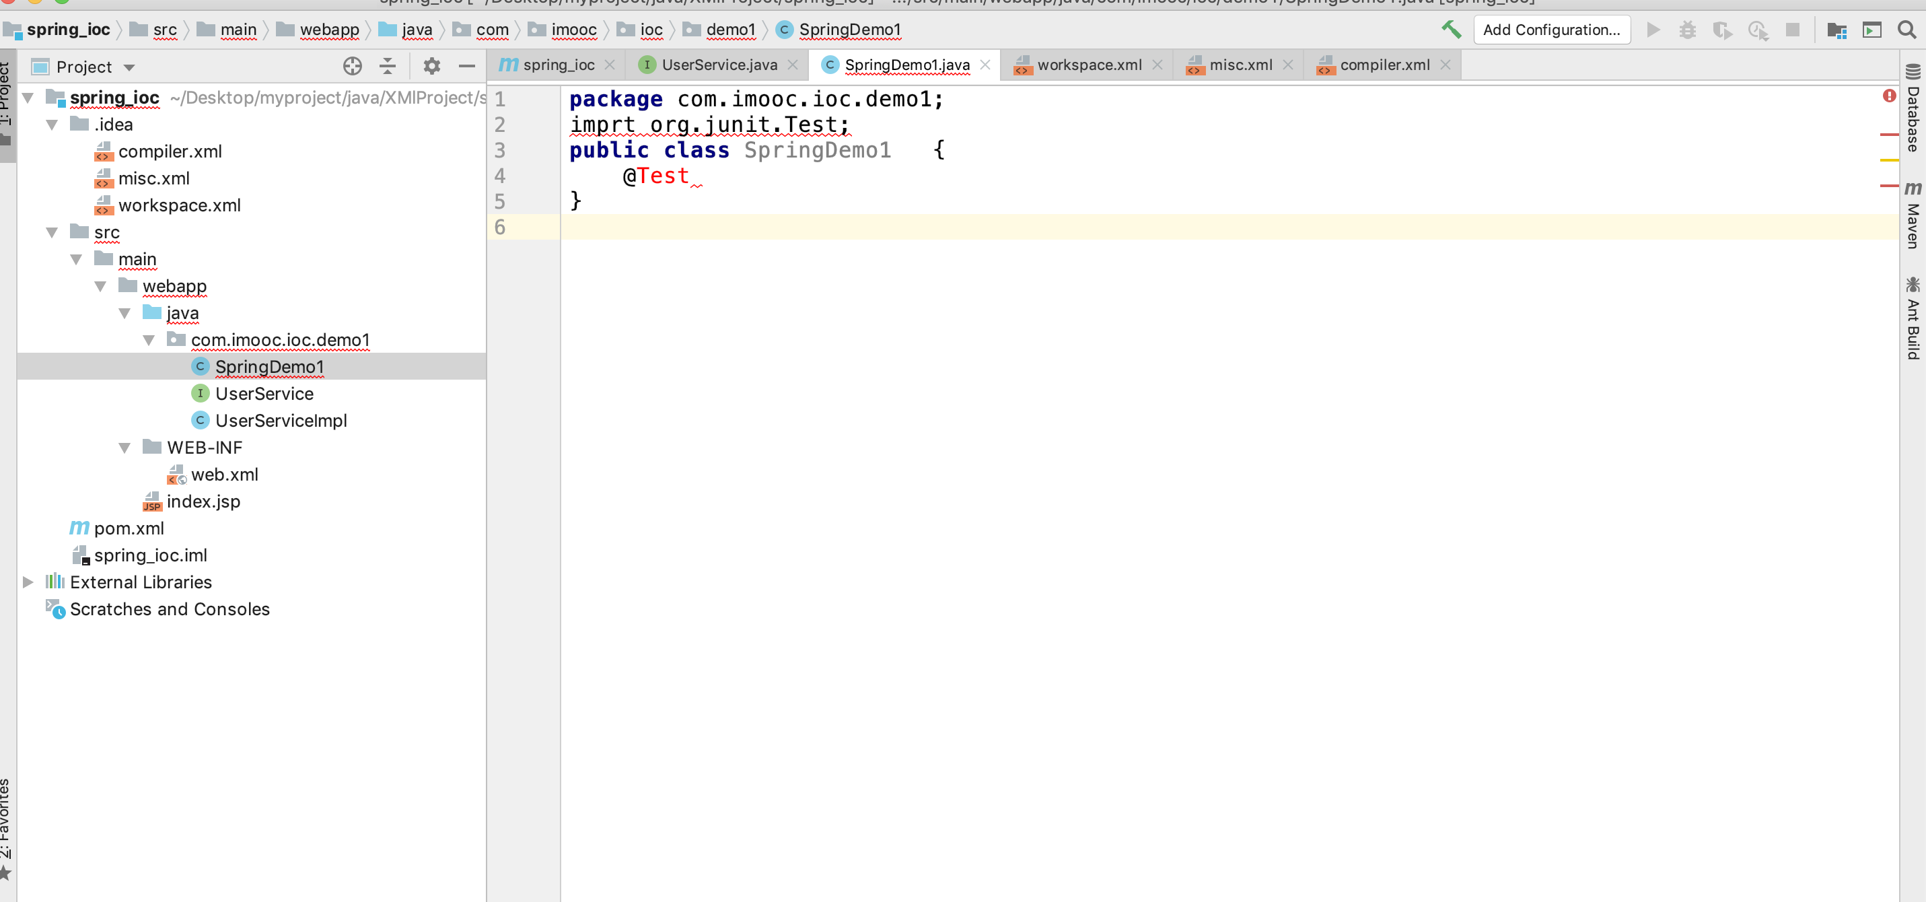Viewport: 1926px width, 902px height.
Task: Collapse the java folder in tree
Action: [x=124, y=314]
